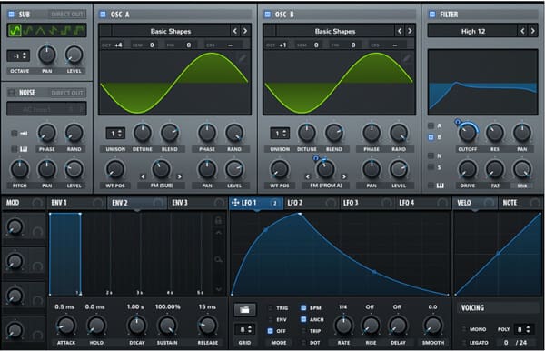Enable the NOISE oscillator
This screenshot has width=545, height=351.
point(12,92)
